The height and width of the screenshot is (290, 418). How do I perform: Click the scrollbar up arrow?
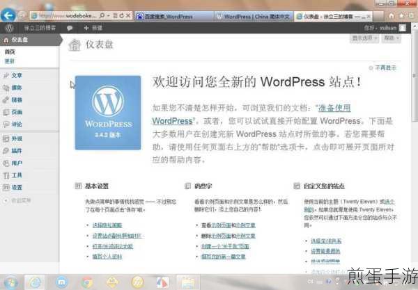point(415,26)
